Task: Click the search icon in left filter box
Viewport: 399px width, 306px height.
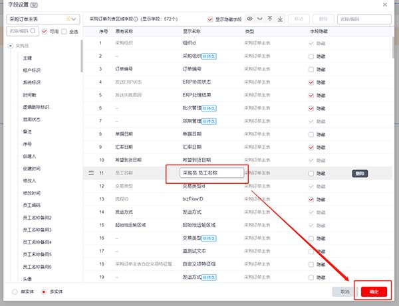Action: point(35,31)
